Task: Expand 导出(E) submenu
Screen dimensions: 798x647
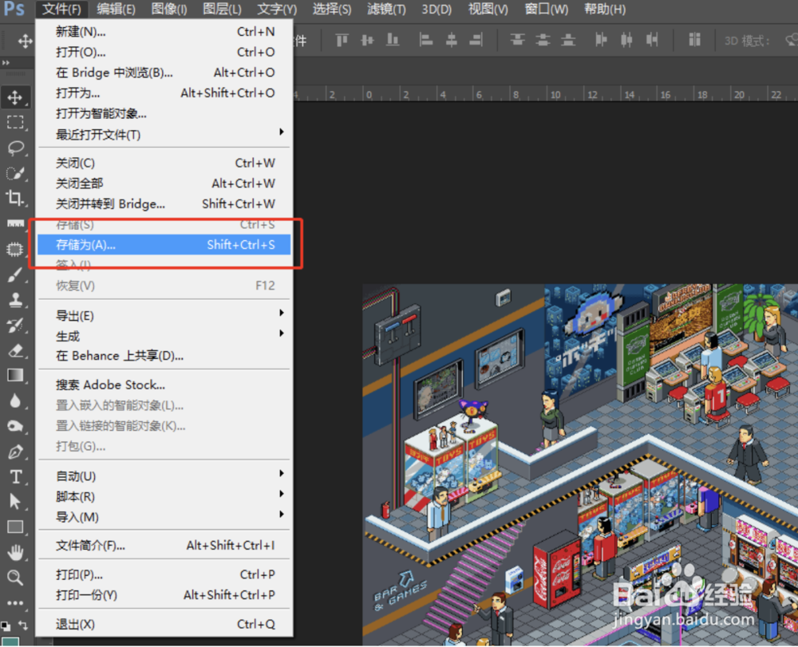Action: (x=164, y=315)
